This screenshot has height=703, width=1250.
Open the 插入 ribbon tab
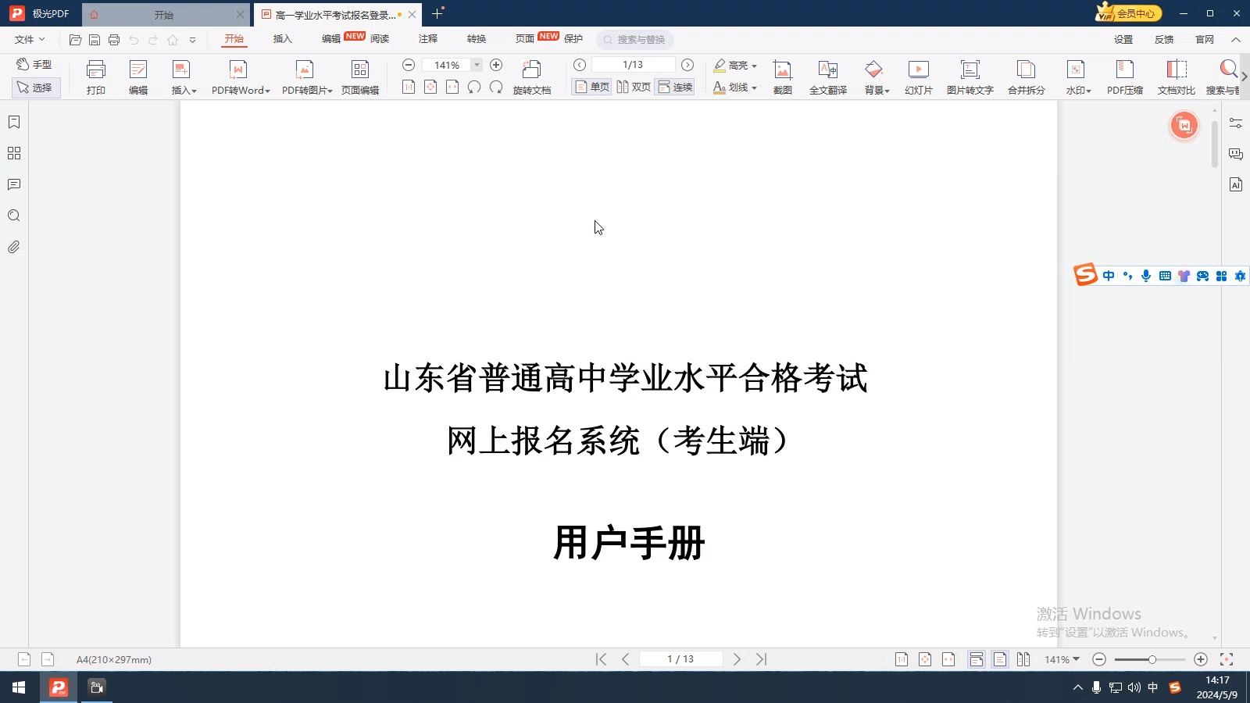282,39
